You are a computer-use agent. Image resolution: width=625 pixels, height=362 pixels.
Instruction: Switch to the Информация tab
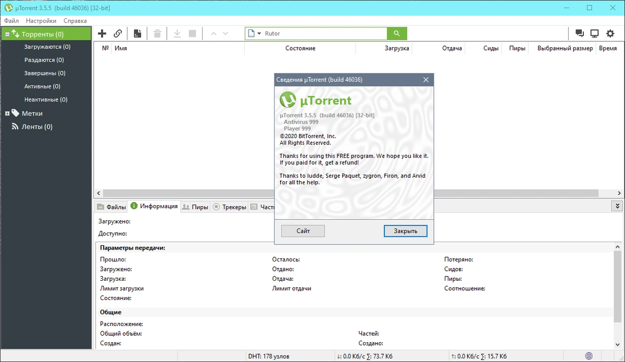tap(154, 206)
